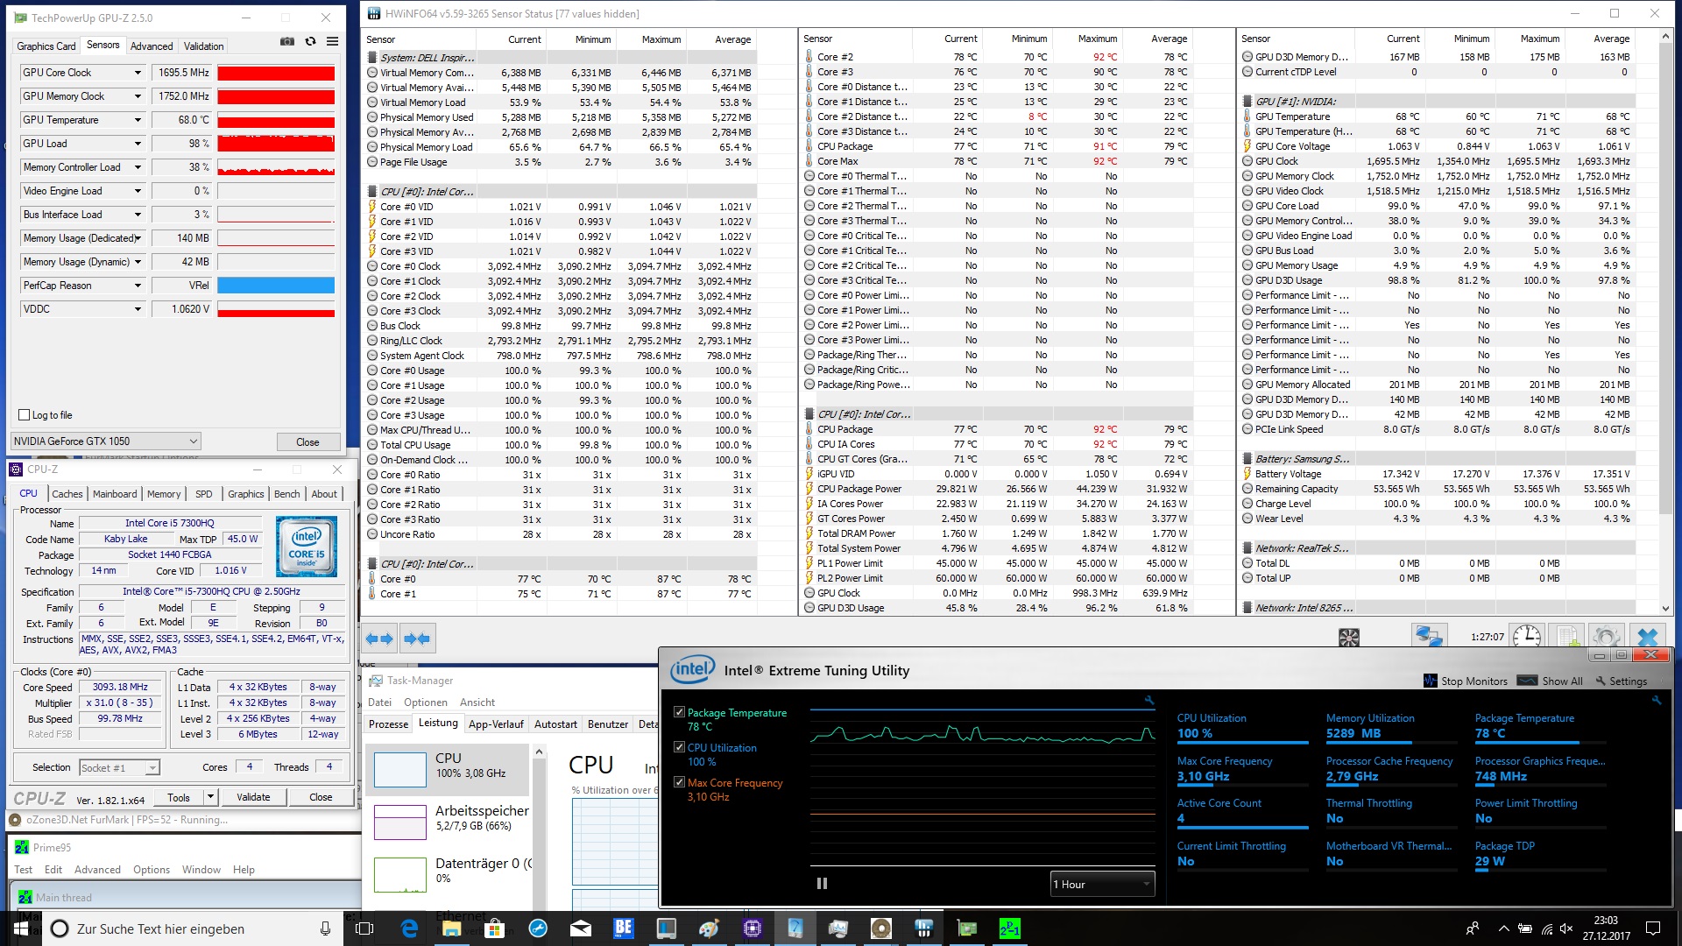Open File Explorer from taskbar
This screenshot has height=946, width=1682.
451,928
